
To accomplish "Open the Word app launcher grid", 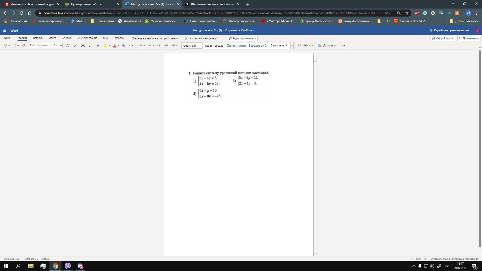I will [x=4, y=30].
